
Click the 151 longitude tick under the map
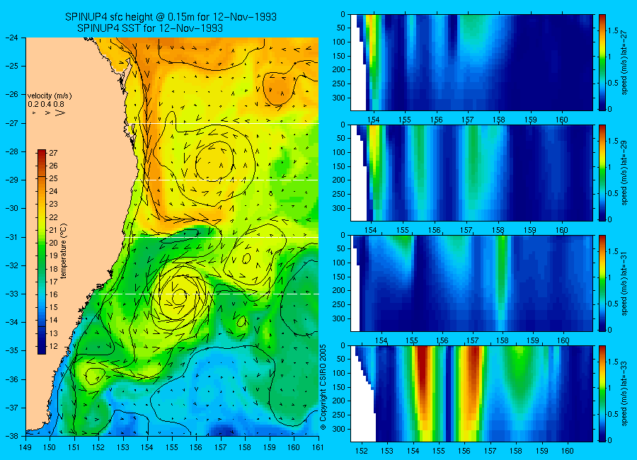tap(74, 447)
